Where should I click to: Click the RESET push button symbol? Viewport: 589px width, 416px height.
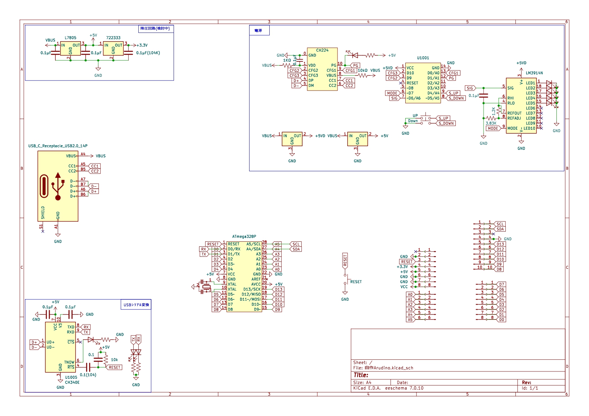tap(346, 279)
